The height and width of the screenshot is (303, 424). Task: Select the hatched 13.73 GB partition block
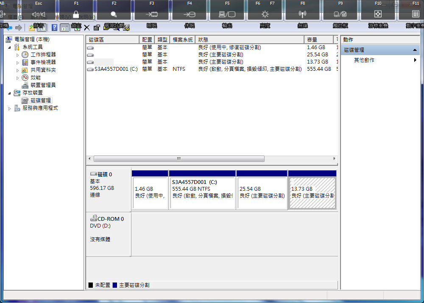(312, 190)
